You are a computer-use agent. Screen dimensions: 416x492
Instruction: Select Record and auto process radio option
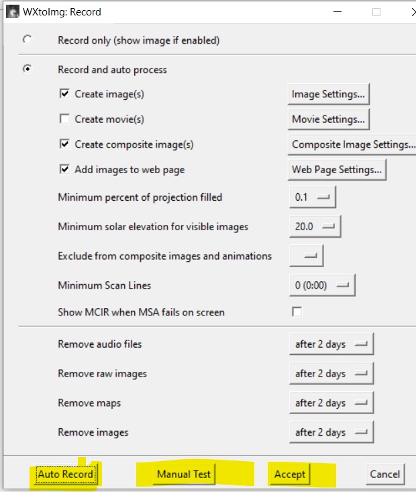[x=28, y=68]
